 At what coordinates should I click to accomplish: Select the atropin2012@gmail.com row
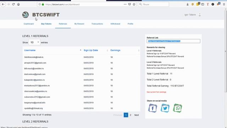pos(81,63)
